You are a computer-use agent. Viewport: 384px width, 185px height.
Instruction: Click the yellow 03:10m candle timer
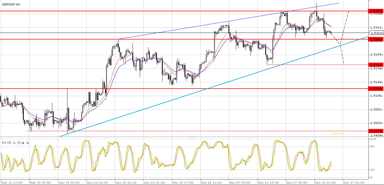(337, 134)
